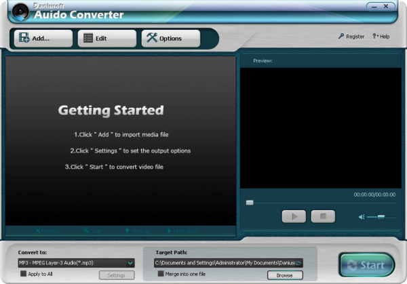Click Move down in list toolbar
This screenshot has width=407, height=284.
pos(182,231)
